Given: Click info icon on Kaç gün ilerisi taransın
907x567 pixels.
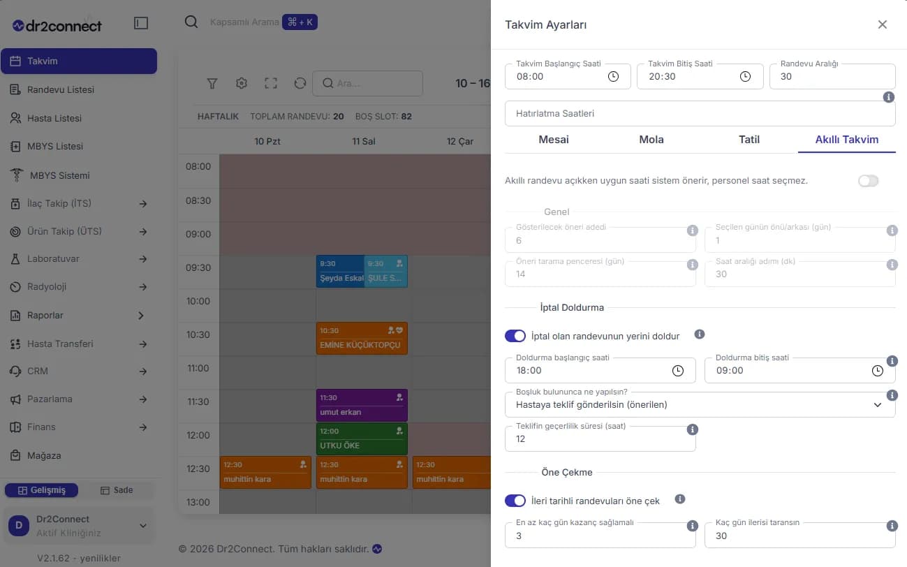Looking at the screenshot, I should (892, 526).
